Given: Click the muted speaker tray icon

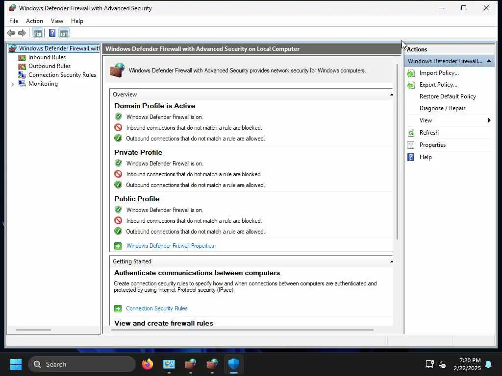Looking at the screenshot, I should point(442,364).
